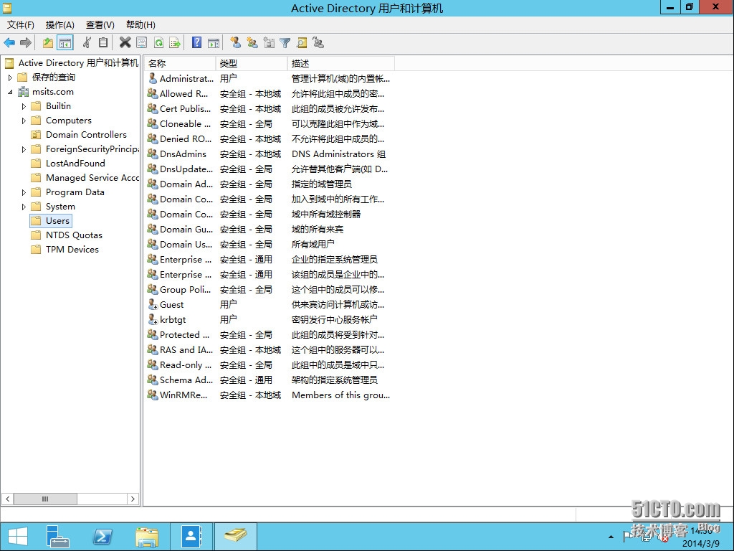734x551 pixels.
Task: Open Windows Start button on taskbar
Action: coord(18,537)
